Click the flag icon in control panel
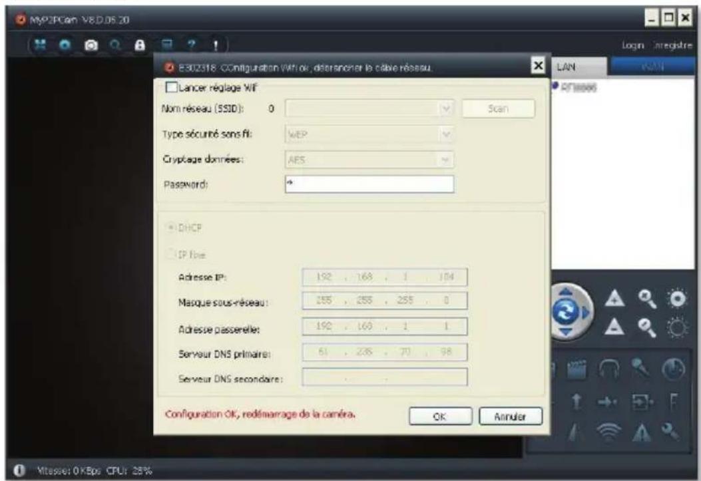This screenshot has height=481, width=701. (x=673, y=402)
